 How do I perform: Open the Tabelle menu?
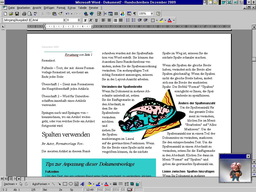tap(82, 8)
